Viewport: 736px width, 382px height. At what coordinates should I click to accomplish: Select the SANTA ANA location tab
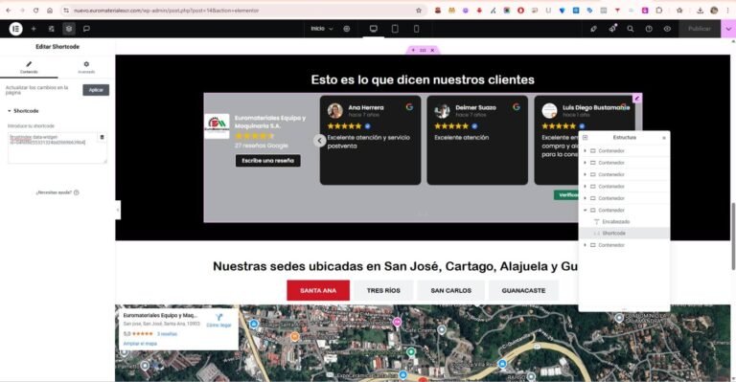[318, 291]
